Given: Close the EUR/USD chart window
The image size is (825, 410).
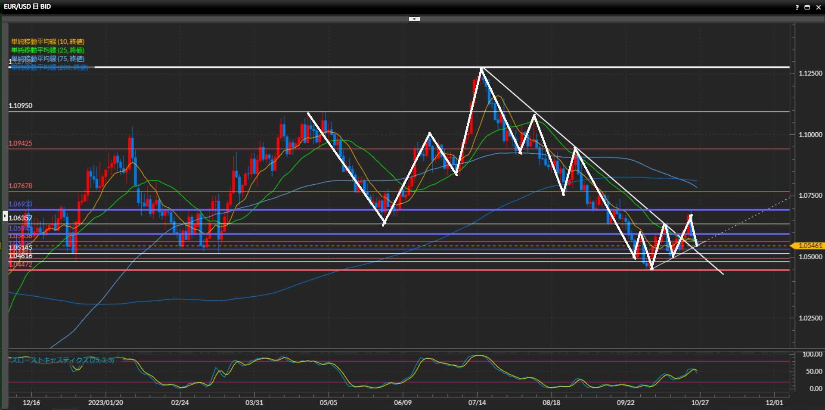Looking at the screenshot, I should (818, 7).
